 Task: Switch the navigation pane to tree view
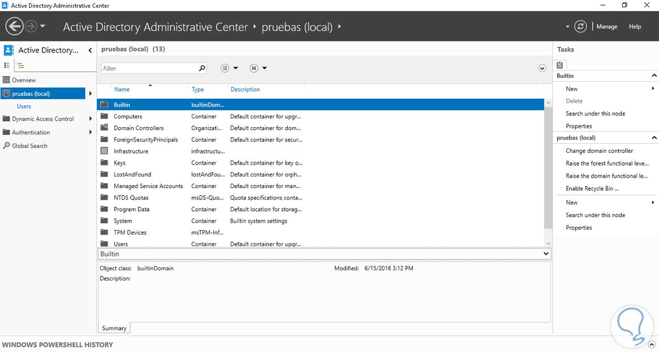[20, 65]
